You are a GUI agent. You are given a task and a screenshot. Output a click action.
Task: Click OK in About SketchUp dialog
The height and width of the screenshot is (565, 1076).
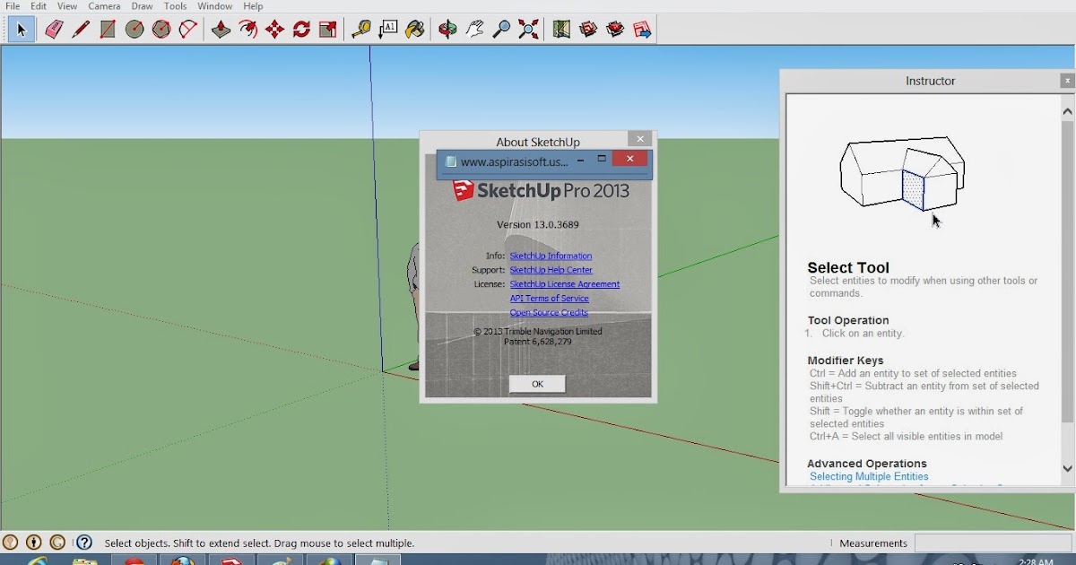537,384
